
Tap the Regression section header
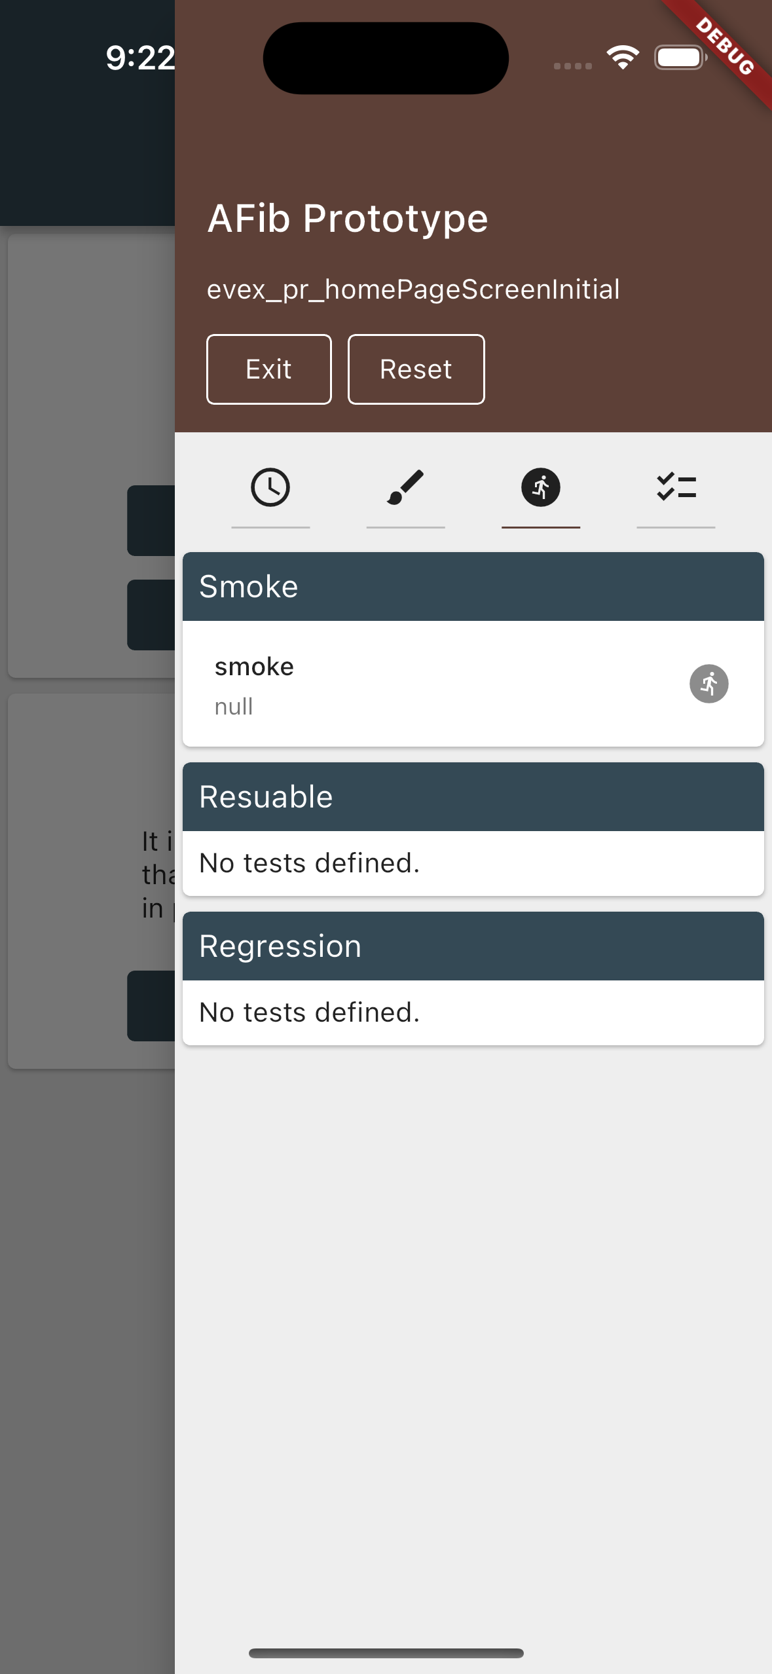click(473, 946)
